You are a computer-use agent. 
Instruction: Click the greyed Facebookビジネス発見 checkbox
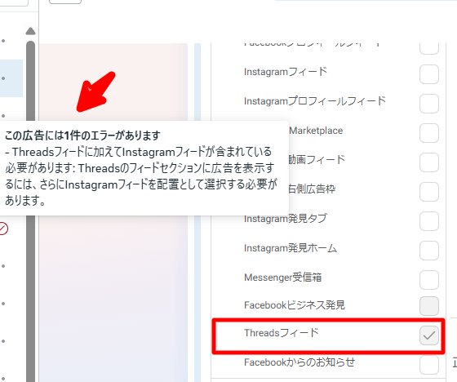[429, 306]
